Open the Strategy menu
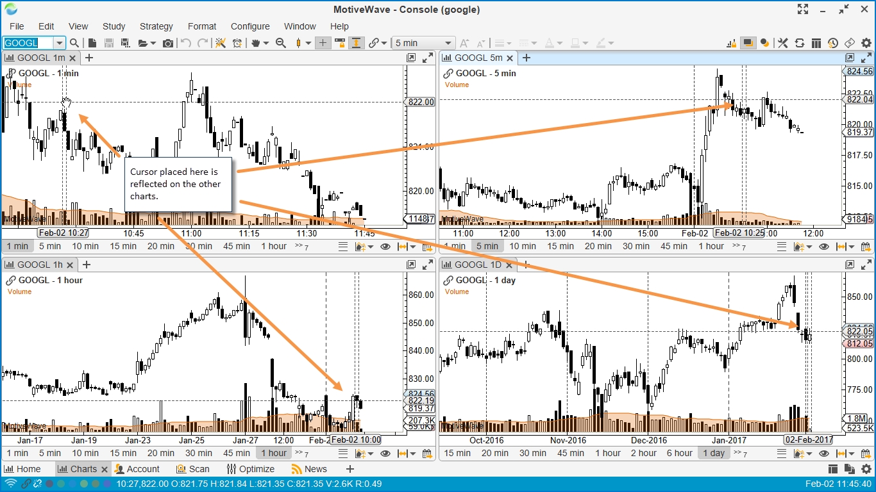876x492 pixels. coord(156,26)
